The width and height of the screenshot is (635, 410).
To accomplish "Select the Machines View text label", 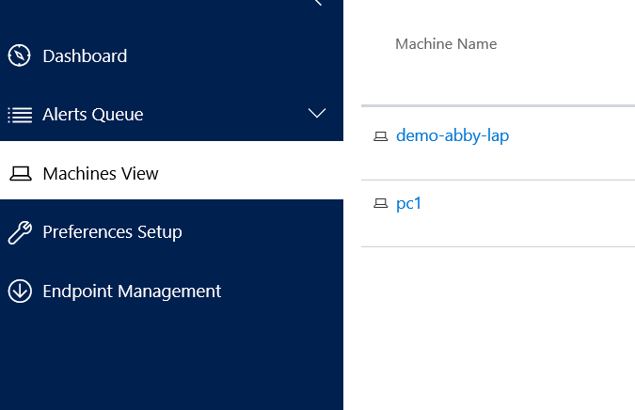I will tap(101, 174).
